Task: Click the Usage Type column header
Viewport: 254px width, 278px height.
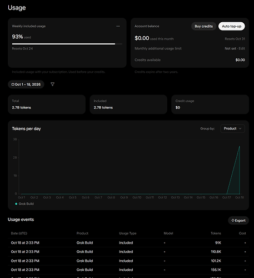Action: (128, 234)
